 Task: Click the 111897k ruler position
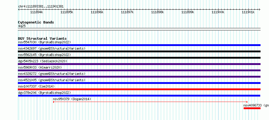coord(128,12)
